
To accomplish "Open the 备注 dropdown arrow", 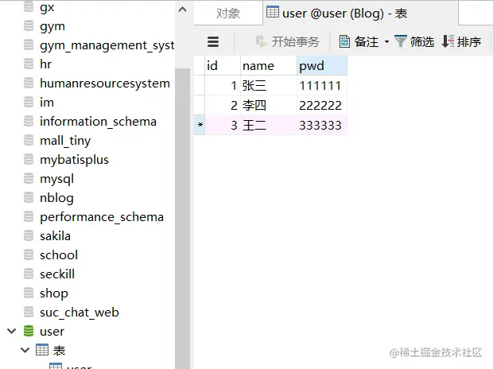I will pyautogui.click(x=386, y=41).
